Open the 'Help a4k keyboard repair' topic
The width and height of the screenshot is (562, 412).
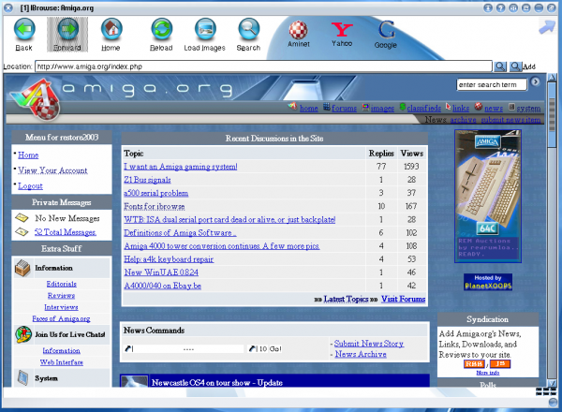coord(169,259)
